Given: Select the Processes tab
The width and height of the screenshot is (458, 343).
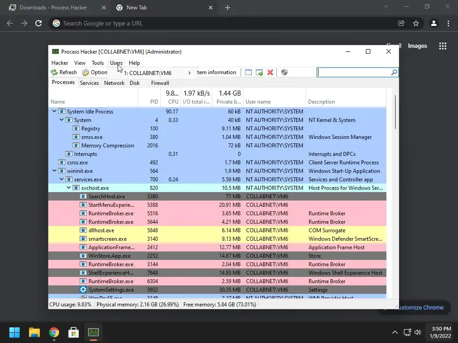Looking at the screenshot, I should (63, 82).
